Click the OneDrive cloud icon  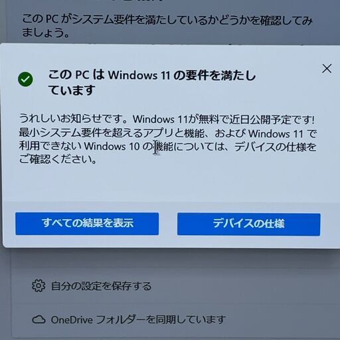click(x=39, y=319)
